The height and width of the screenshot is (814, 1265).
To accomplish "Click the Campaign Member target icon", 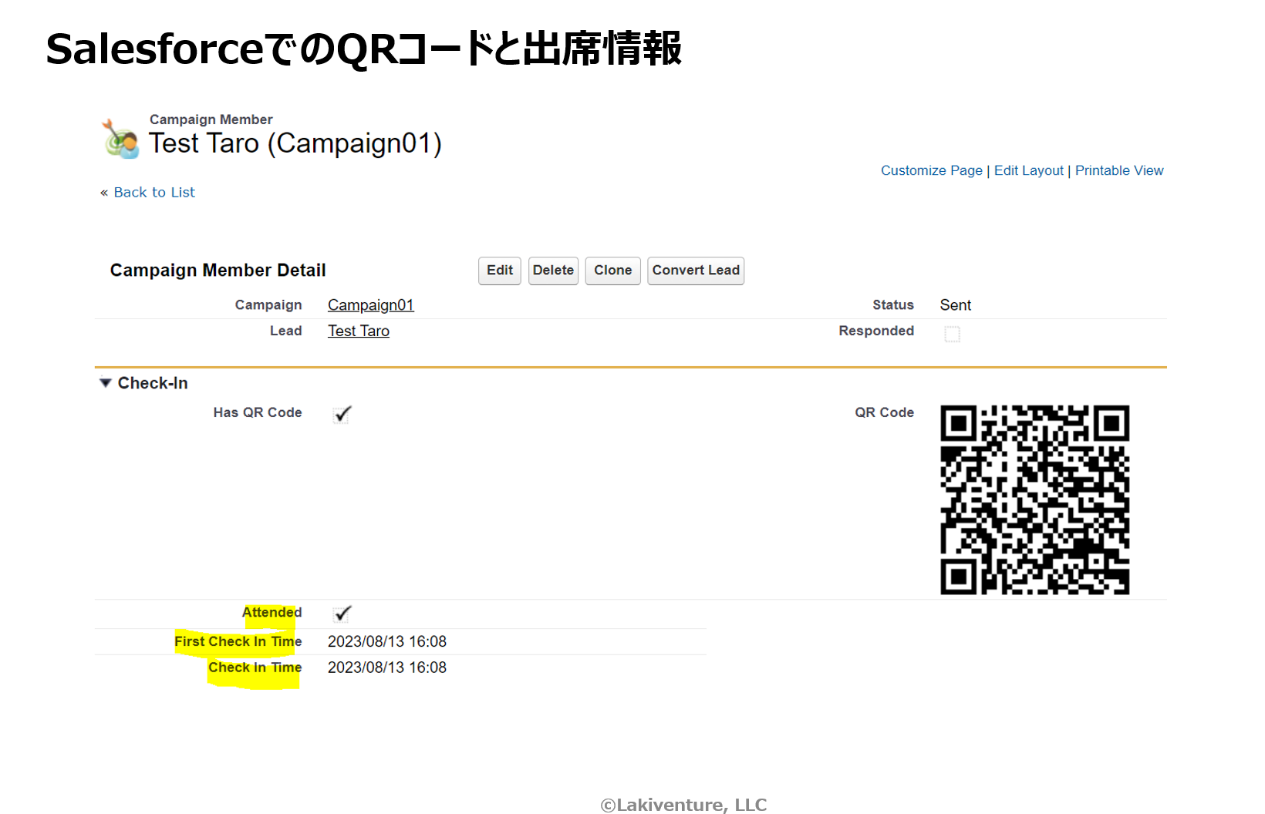I will pyautogui.click(x=120, y=140).
